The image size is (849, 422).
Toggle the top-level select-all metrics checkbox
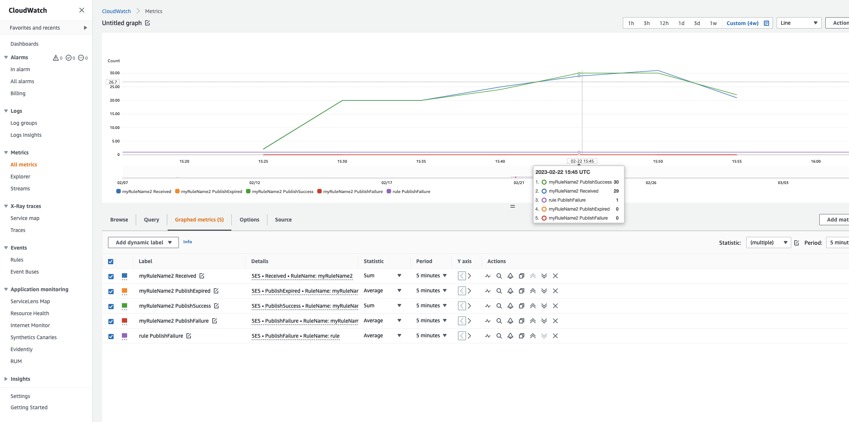111,261
